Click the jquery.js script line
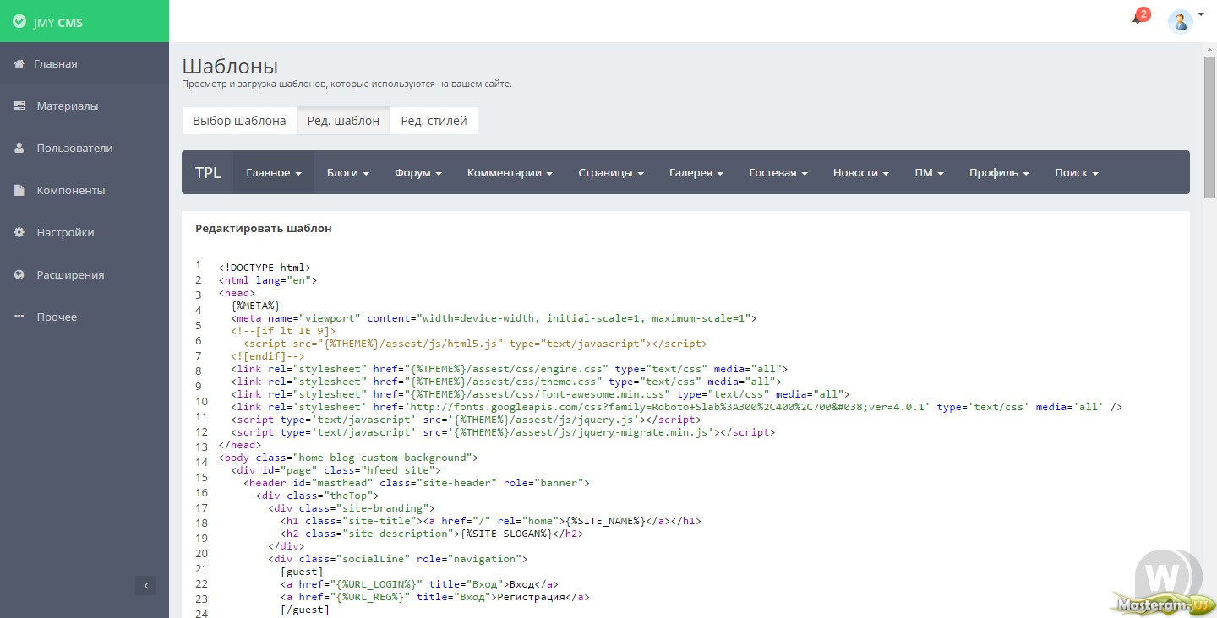Image resolution: width=1217 pixels, height=618 pixels. [x=466, y=420]
